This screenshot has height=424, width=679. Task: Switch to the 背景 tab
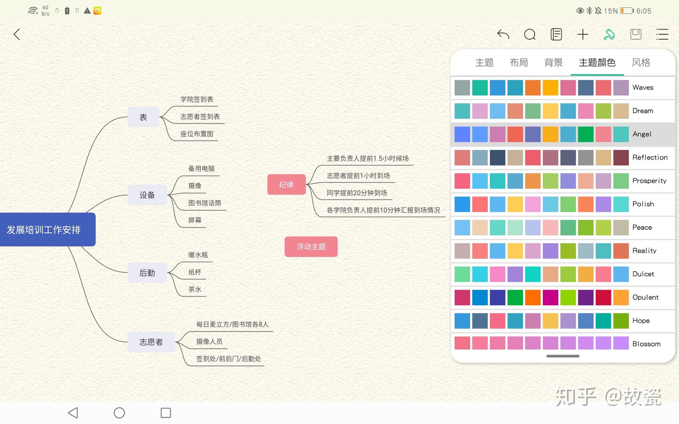click(x=553, y=62)
